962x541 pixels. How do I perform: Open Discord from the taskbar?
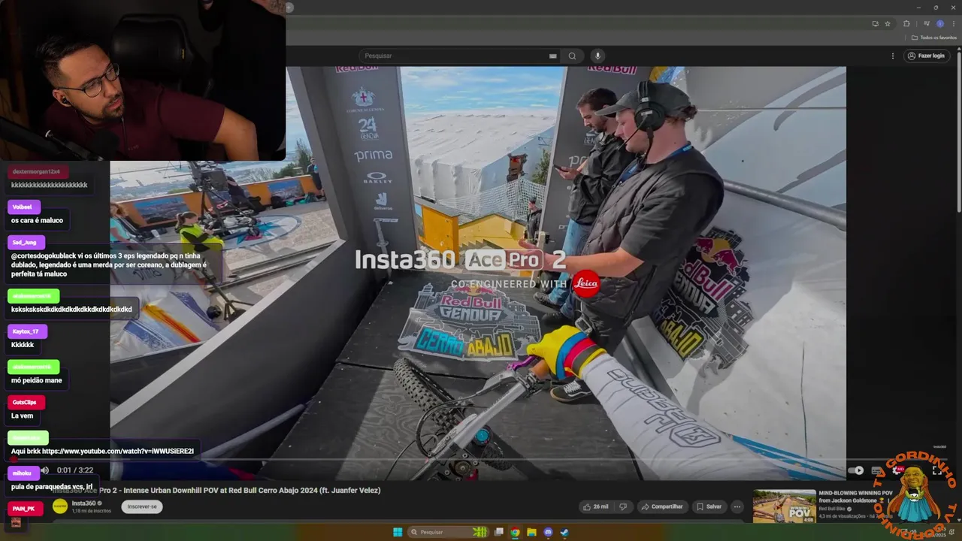click(548, 532)
